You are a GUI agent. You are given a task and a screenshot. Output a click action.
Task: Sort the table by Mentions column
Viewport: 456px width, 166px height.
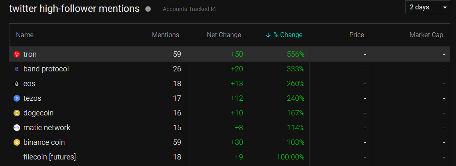tap(166, 35)
